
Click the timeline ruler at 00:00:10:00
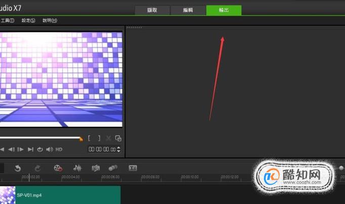(190, 177)
